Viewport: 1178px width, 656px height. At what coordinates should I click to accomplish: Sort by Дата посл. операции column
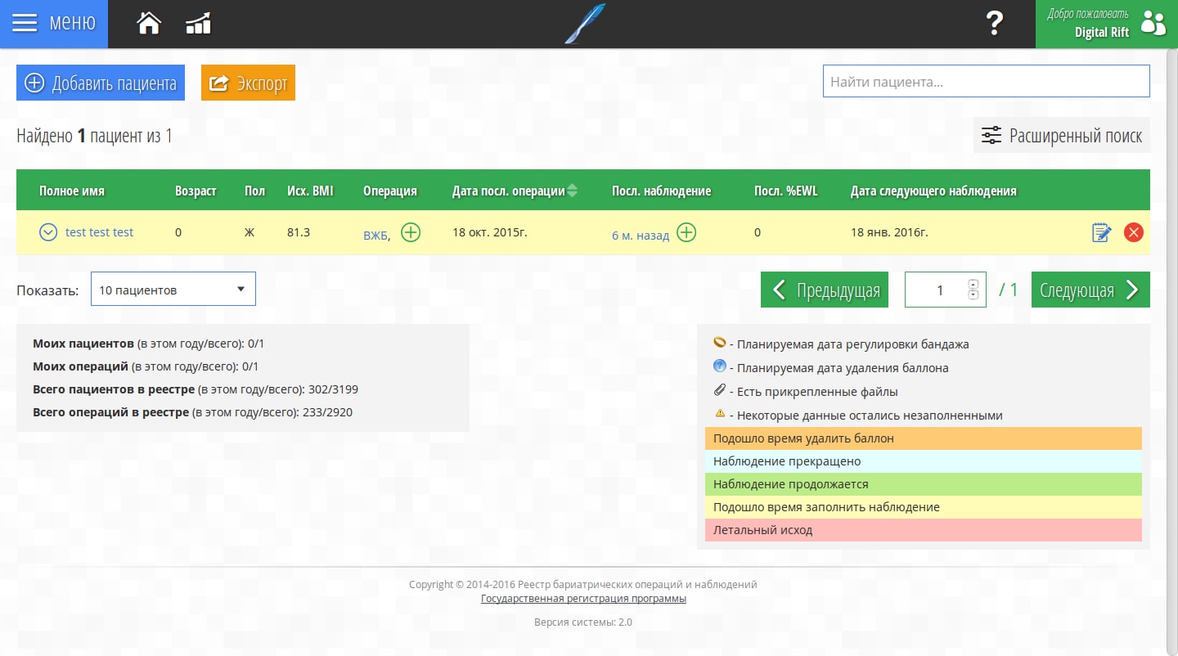515,191
